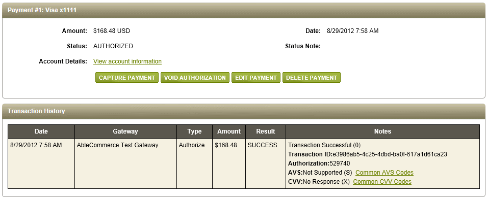Viewport: 487px width, 198px height.
Task: Open Common CVV Codes link
Action: click(x=382, y=182)
